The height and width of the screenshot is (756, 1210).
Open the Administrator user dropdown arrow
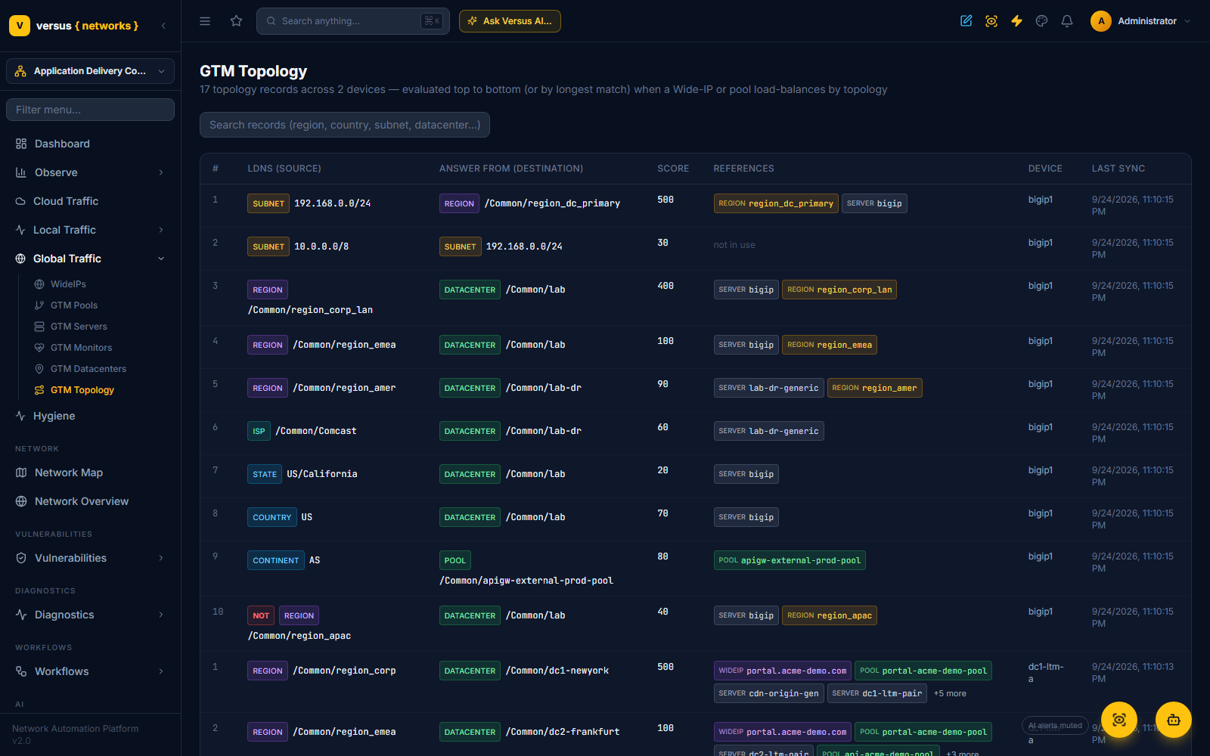tap(1187, 21)
